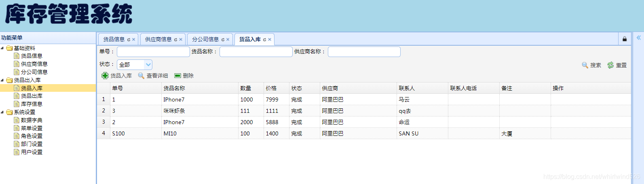The image size is (644, 184).
Task: Sort by the 单号 column header
Action: [135, 88]
